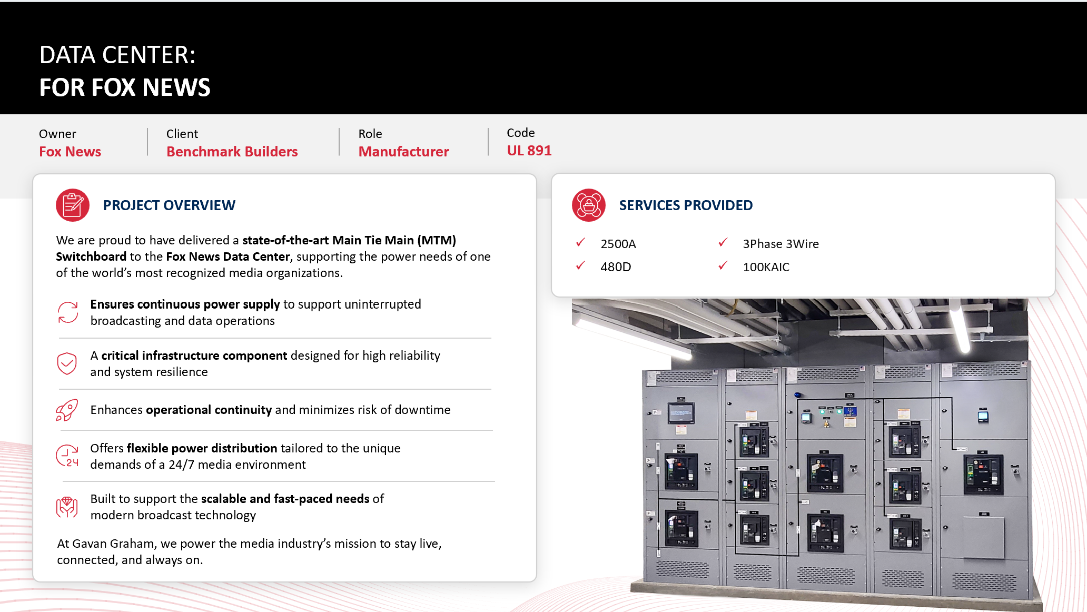The width and height of the screenshot is (1087, 612).
Task: Click the checkmark beside 480D
Action: pos(580,265)
